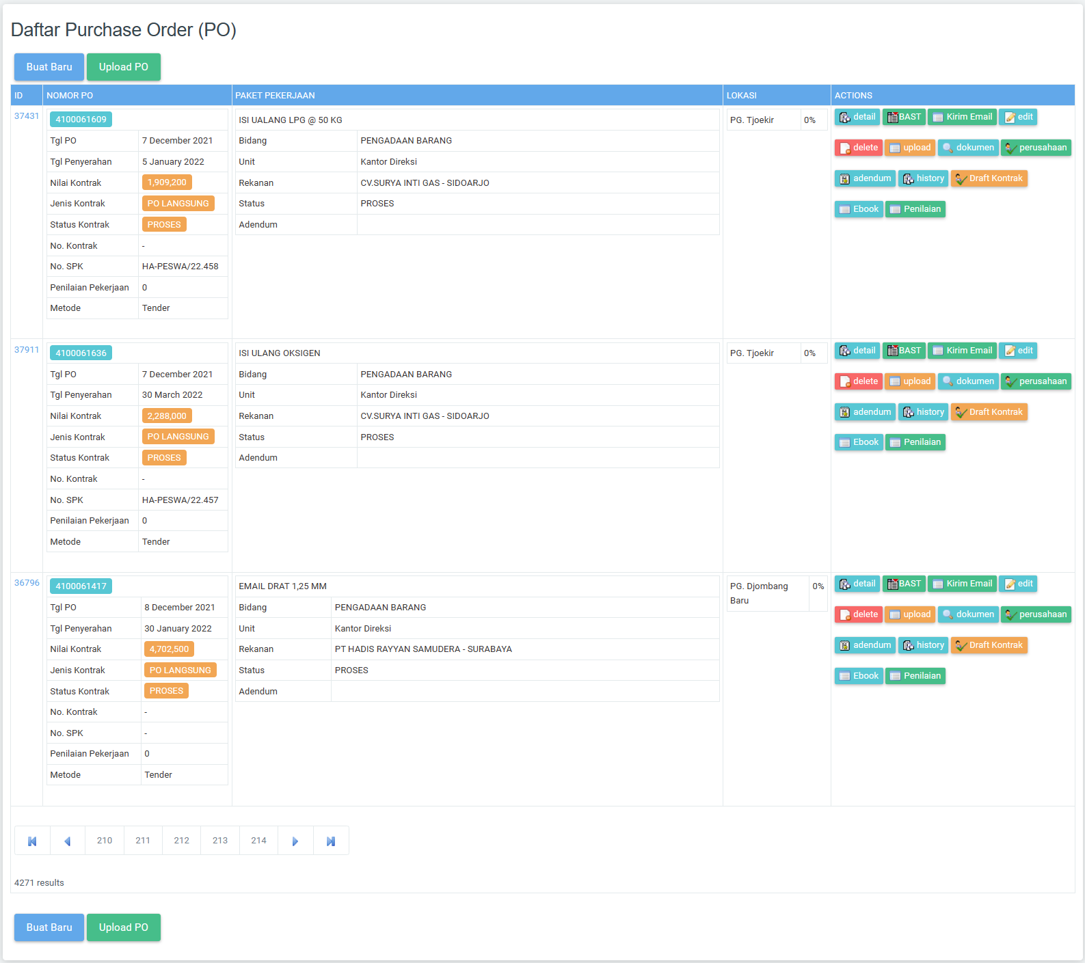Image resolution: width=1085 pixels, height=963 pixels.
Task: Open BAST for PO 4100061609
Action: pyautogui.click(x=904, y=117)
